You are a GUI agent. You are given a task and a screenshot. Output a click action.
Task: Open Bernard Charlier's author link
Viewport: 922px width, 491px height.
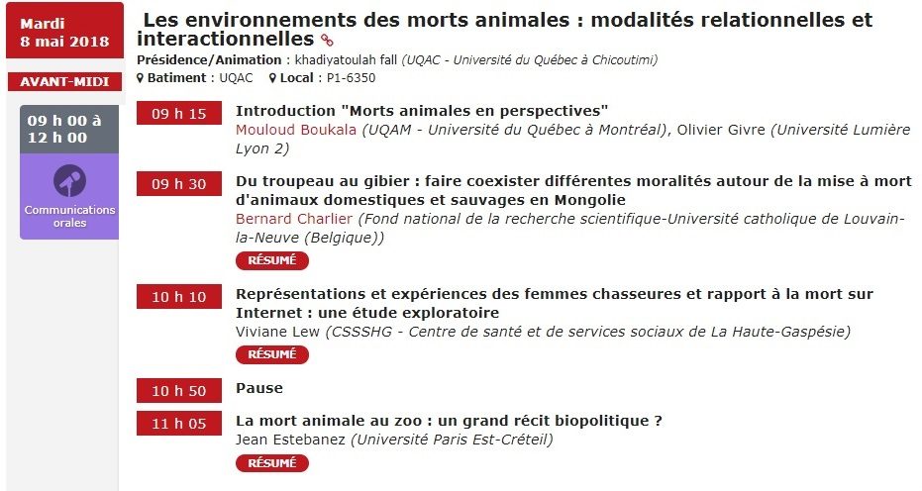coord(293,219)
